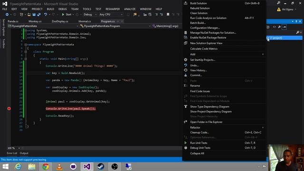Open the Output panel tab
The image size is (304, 171).
tap(24, 153)
